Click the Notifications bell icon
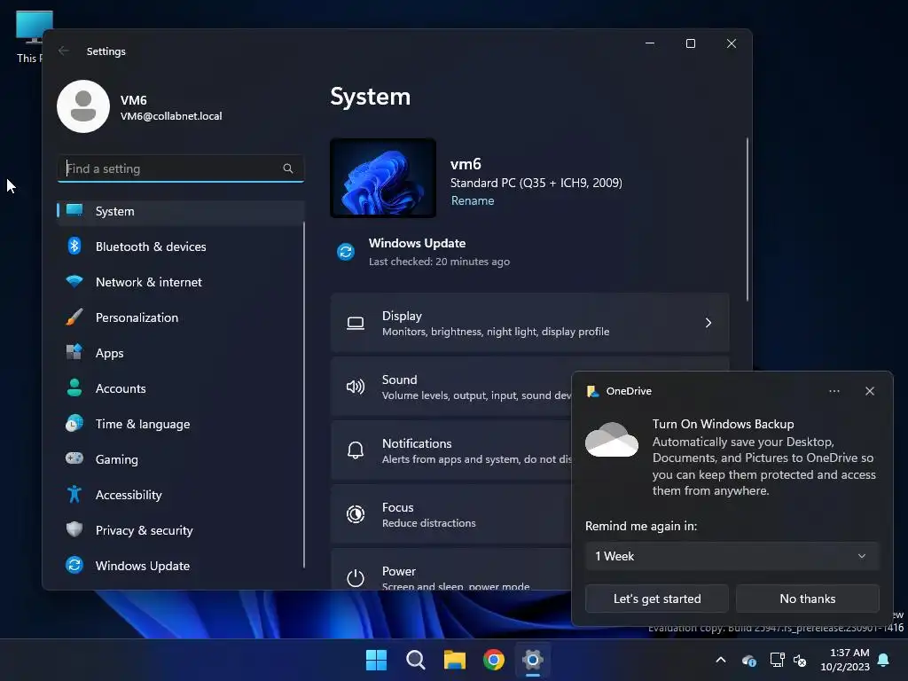 [355, 450]
